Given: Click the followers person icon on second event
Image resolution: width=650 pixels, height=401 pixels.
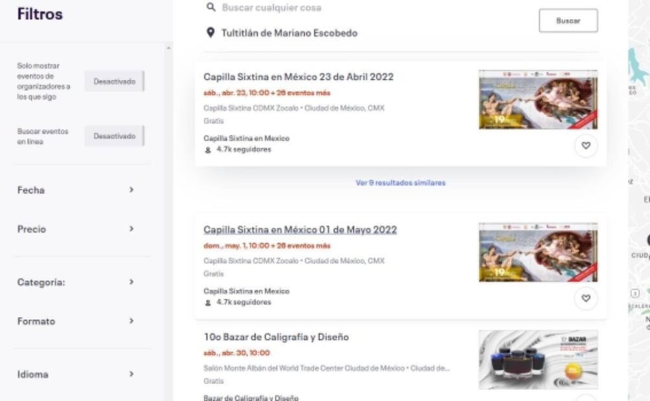Looking at the screenshot, I should 208,302.
